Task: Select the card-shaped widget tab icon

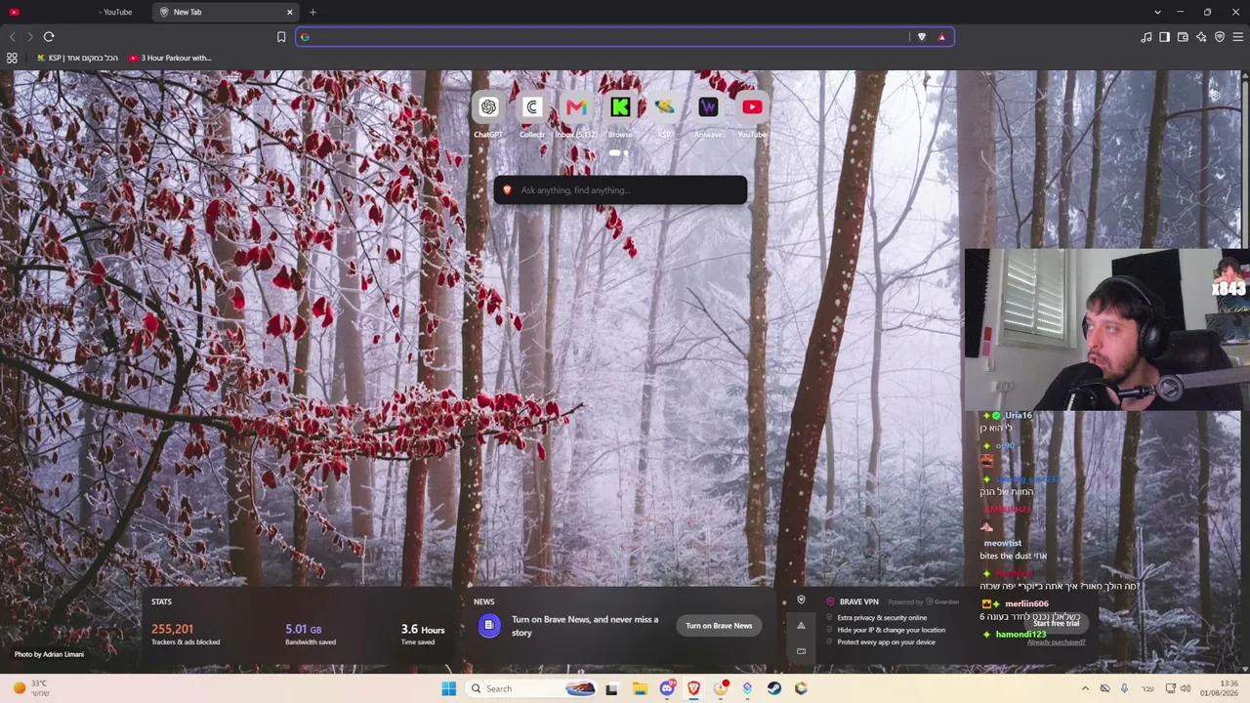Action: click(801, 651)
